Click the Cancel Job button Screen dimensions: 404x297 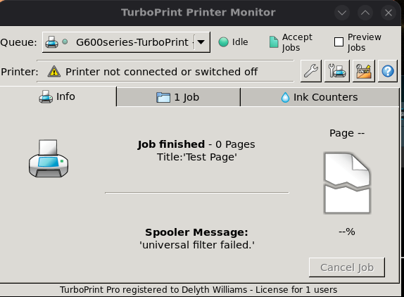tap(347, 267)
